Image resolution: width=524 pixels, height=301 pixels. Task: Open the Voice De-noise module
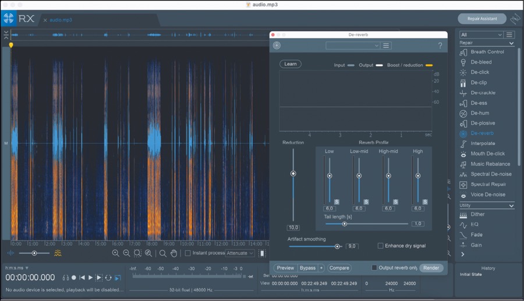point(483,194)
